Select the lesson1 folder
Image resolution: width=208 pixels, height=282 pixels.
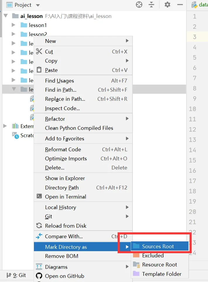38,25
